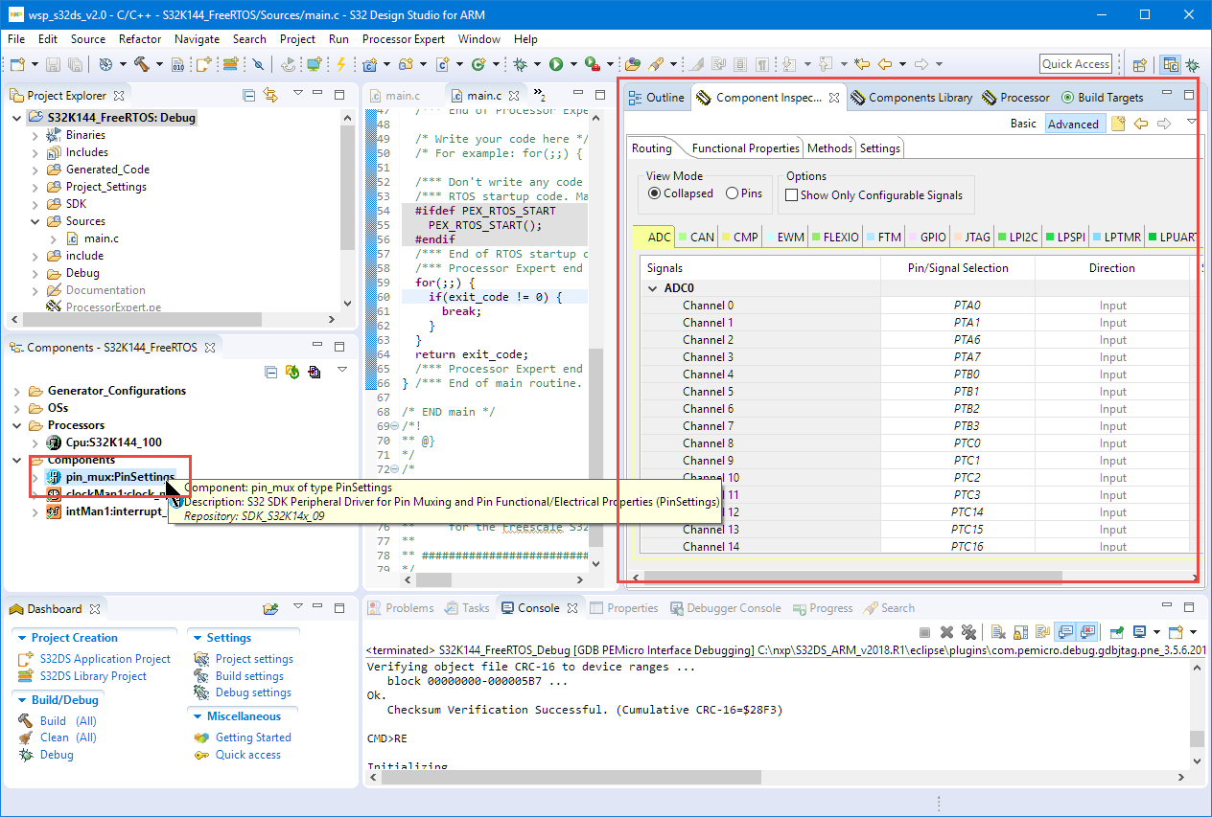
Task: Switch to the Functional Properties tab
Action: click(745, 148)
